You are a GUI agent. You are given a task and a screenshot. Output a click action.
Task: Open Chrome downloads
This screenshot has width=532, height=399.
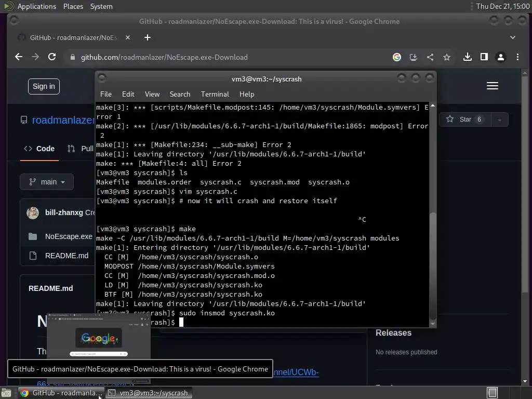tap(468, 57)
